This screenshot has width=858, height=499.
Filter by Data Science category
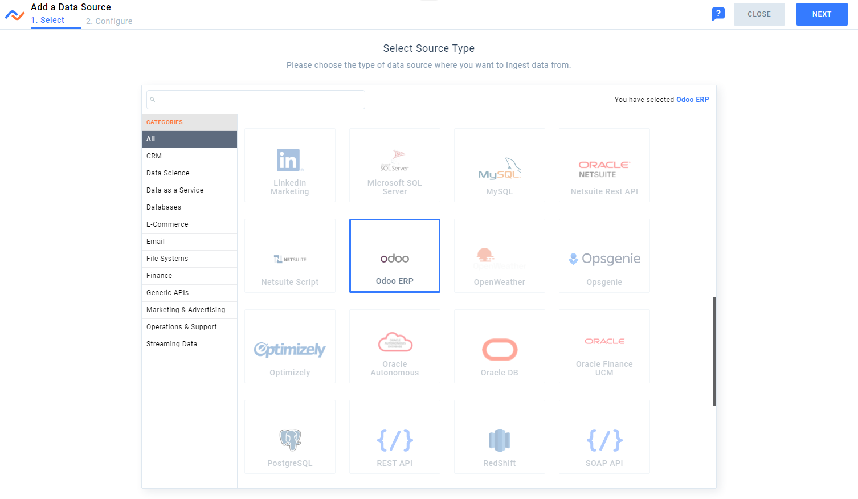click(189, 173)
